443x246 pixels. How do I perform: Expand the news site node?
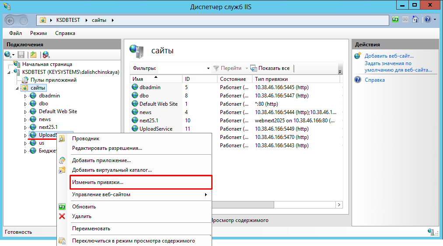[25, 120]
